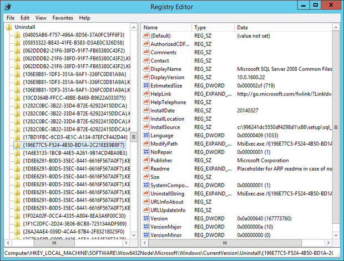Click the string icon next to Readme
The image size is (344, 261).
[146, 169]
